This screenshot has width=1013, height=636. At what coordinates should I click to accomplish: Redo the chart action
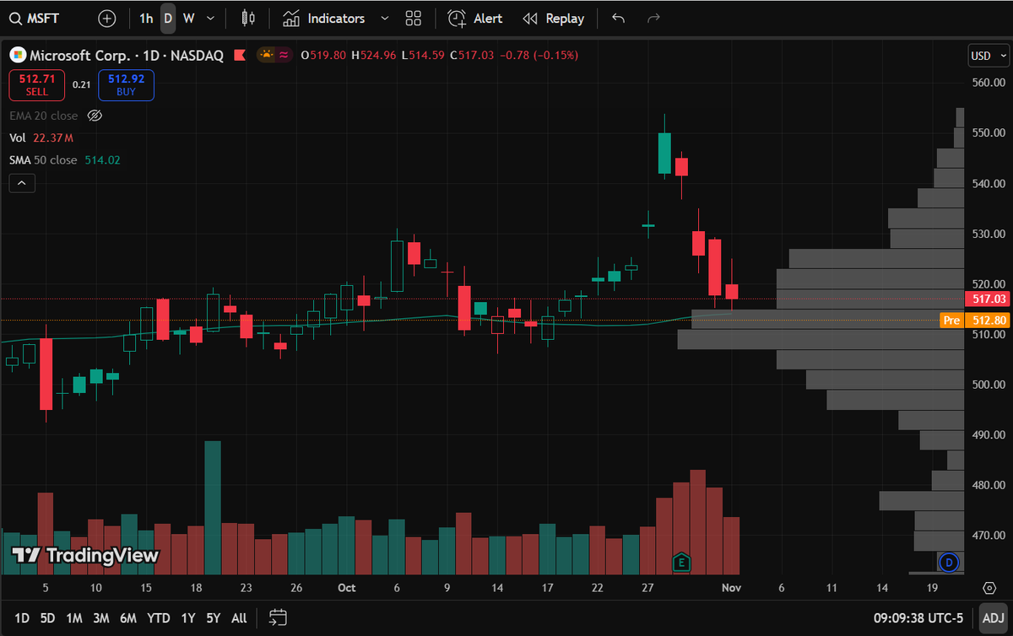coord(653,18)
